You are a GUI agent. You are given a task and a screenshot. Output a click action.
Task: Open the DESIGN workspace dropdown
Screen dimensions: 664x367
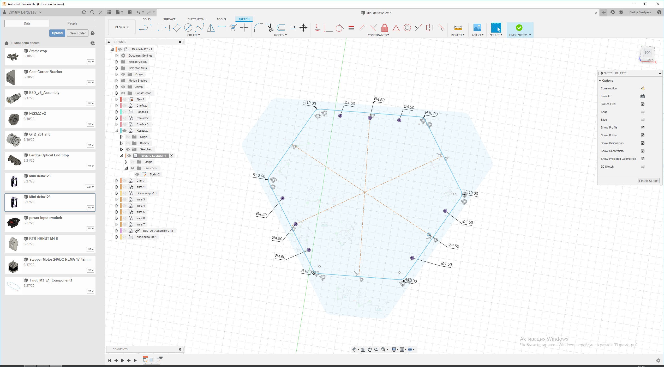(x=122, y=27)
